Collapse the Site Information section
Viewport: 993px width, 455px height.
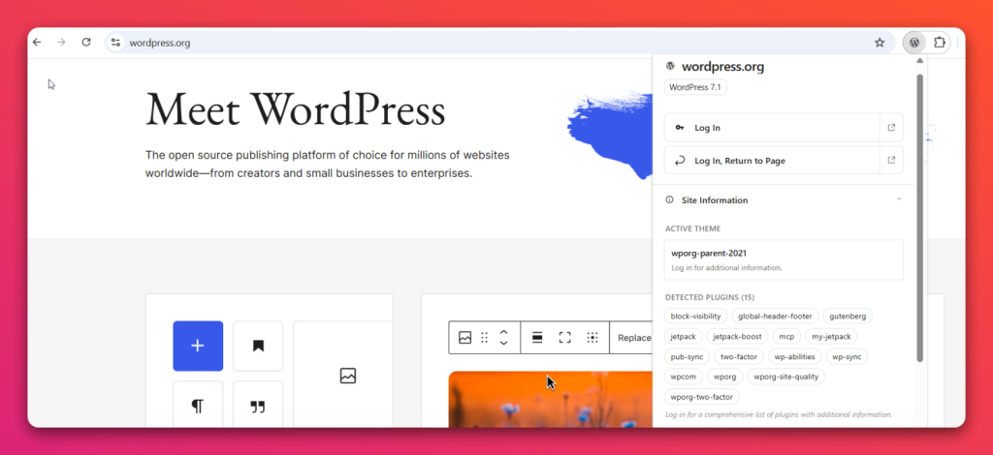pyautogui.click(x=899, y=199)
